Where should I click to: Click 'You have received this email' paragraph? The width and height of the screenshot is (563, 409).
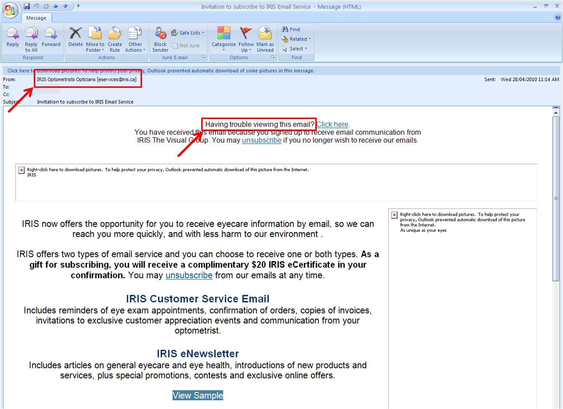pos(278,136)
